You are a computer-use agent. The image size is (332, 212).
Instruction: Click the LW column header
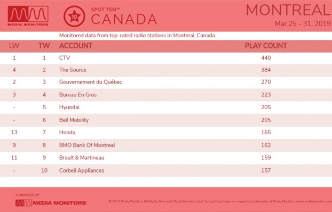14,46
